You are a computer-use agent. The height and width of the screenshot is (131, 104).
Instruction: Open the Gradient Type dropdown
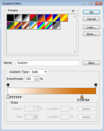(x=39, y=72)
